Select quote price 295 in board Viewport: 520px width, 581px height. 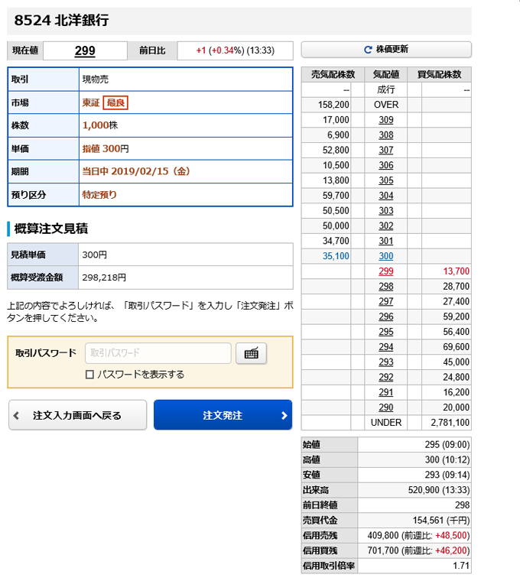tap(386, 332)
